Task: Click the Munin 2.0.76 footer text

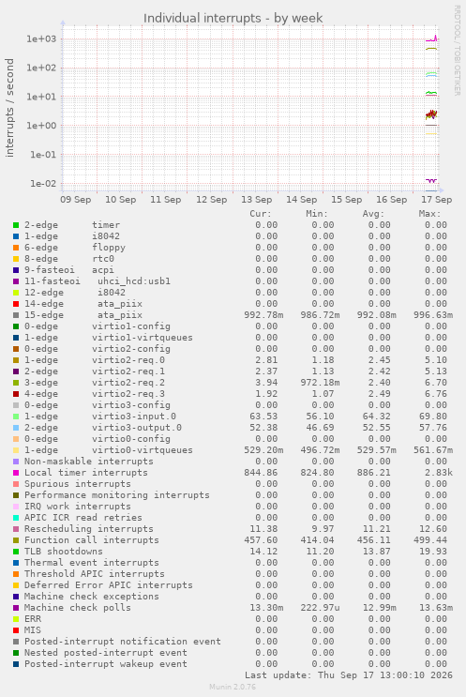Action: [x=233, y=687]
